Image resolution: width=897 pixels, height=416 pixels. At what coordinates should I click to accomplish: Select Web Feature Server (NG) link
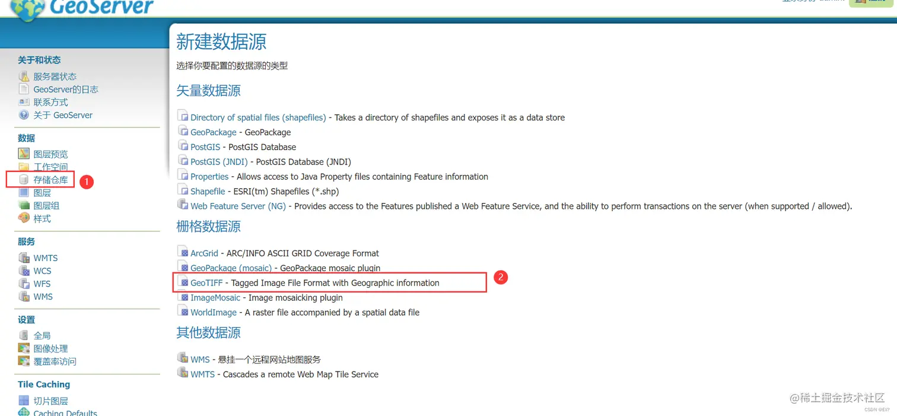click(238, 207)
